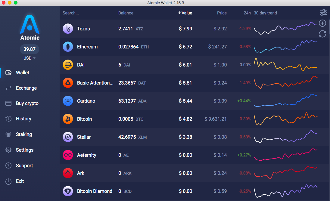Click the History clock icon in the sidebar
Screen dimensions: 330x201
click(x=8, y=119)
